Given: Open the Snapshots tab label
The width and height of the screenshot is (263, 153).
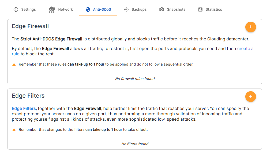Looking at the screenshot, I should (176, 9).
